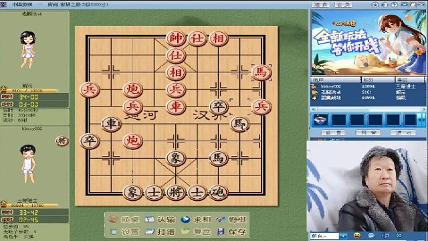Click the first item slot icon

[x=321, y=120]
